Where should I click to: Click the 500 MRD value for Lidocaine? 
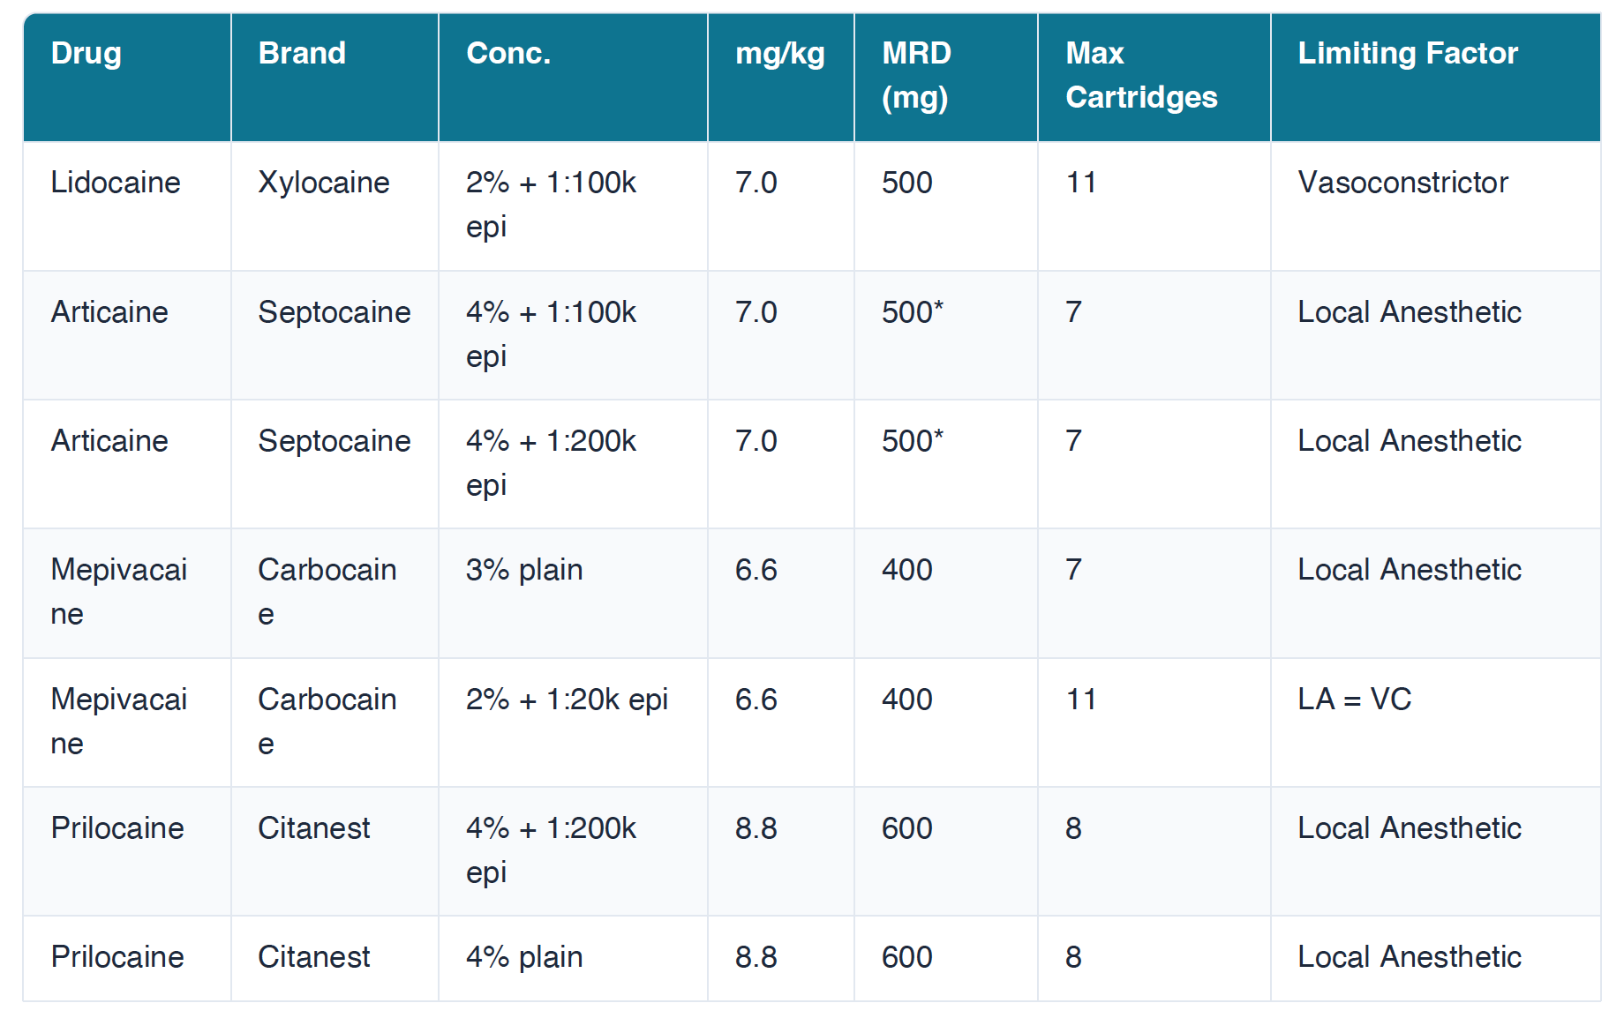pos(906,183)
